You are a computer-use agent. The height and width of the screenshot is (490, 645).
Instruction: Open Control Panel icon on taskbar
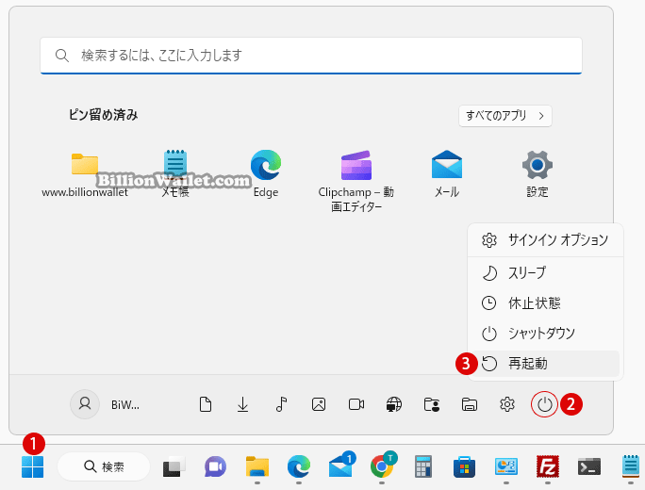(506, 467)
